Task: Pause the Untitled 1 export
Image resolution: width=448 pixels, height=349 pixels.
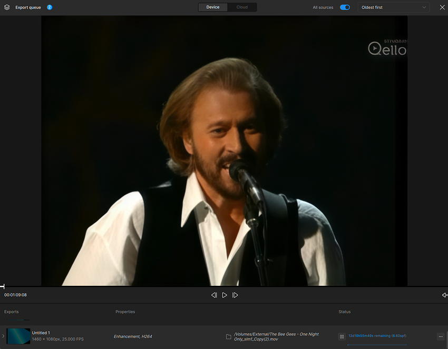Action: pos(342,336)
